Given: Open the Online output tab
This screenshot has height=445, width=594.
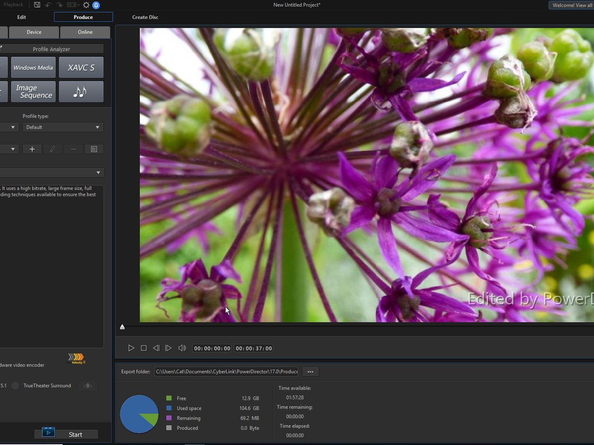Looking at the screenshot, I should point(85,32).
